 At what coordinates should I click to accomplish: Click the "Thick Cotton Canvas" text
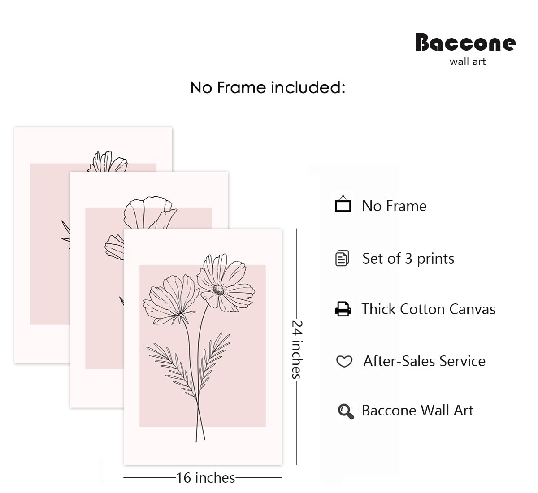click(428, 309)
